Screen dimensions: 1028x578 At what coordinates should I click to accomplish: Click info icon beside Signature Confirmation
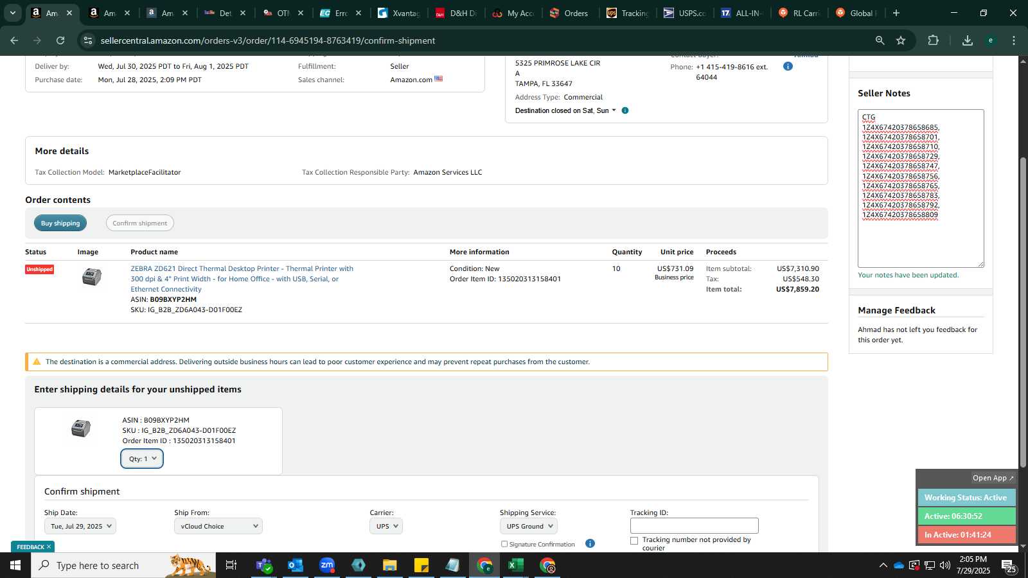pyautogui.click(x=590, y=544)
